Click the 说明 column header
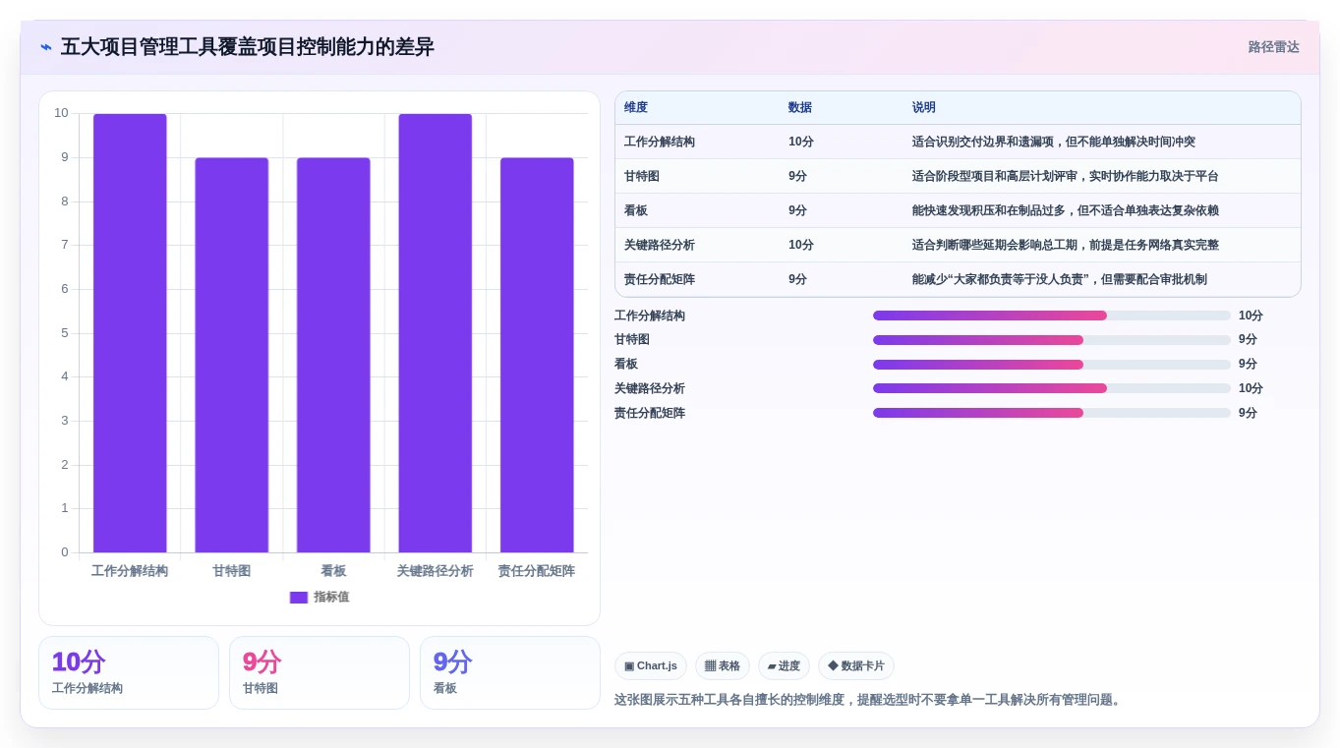The height and width of the screenshot is (748, 1340). pyautogui.click(x=924, y=108)
